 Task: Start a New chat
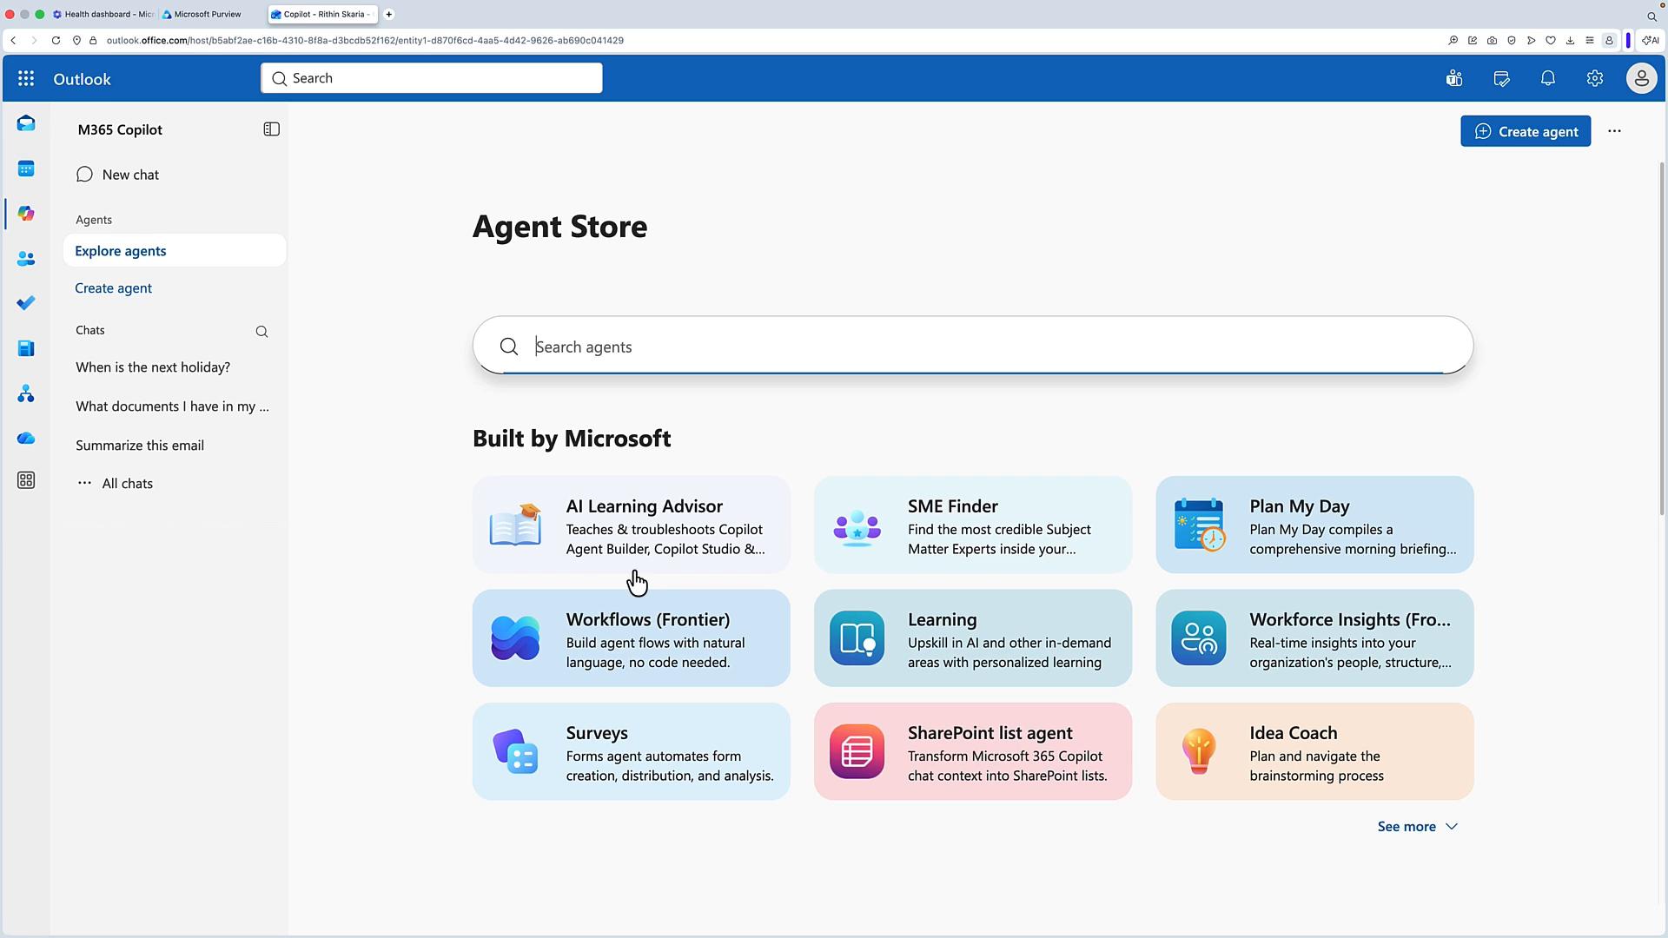pyautogui.click(x=118, y=175)
